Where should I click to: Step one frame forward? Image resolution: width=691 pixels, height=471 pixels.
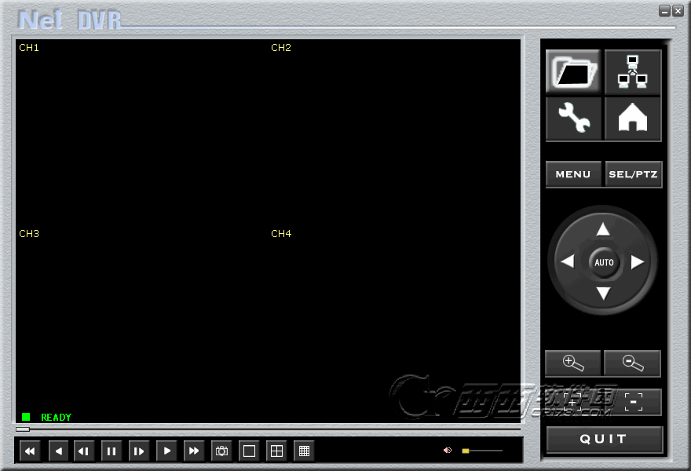pos(139,451)
